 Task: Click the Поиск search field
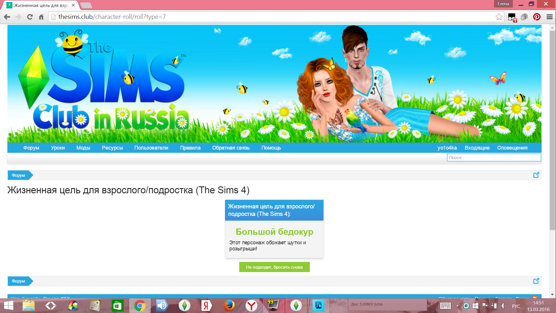tap(494, 158)
